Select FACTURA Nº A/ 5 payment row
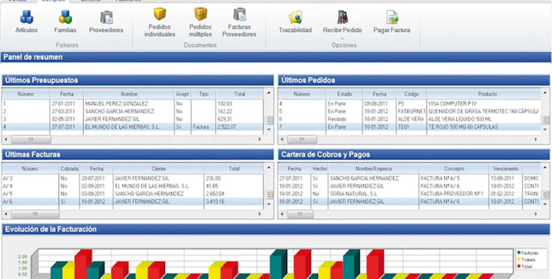552x279 pixels. pos(409,178)
